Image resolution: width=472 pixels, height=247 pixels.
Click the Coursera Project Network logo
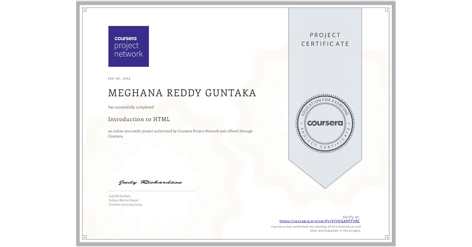click(128, 46)
